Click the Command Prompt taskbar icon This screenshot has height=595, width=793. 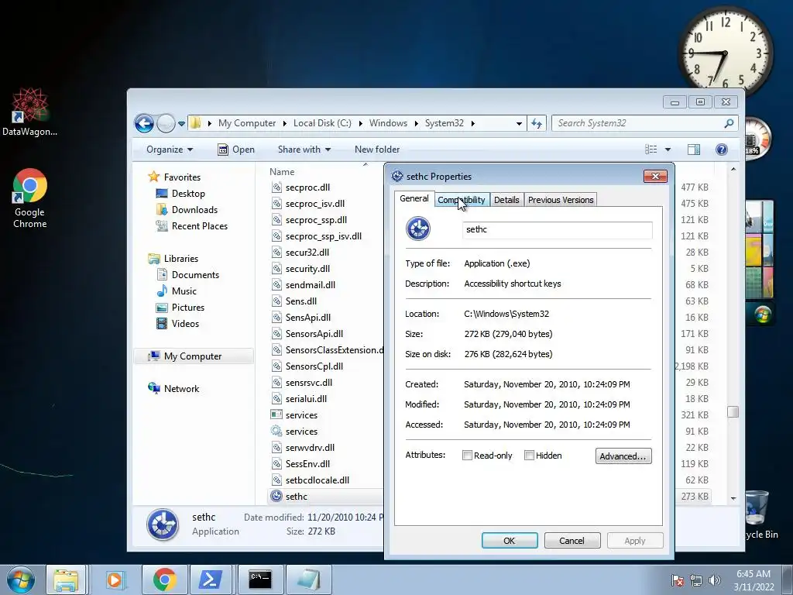(x=260, y=580)
